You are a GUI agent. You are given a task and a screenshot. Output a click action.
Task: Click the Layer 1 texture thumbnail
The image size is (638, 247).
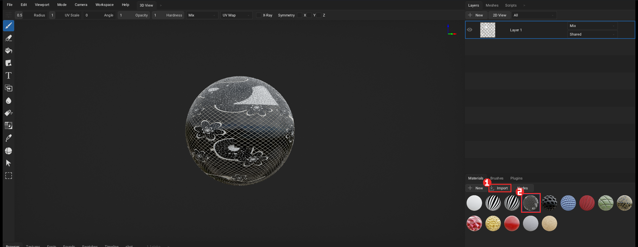tap(488, 30)
